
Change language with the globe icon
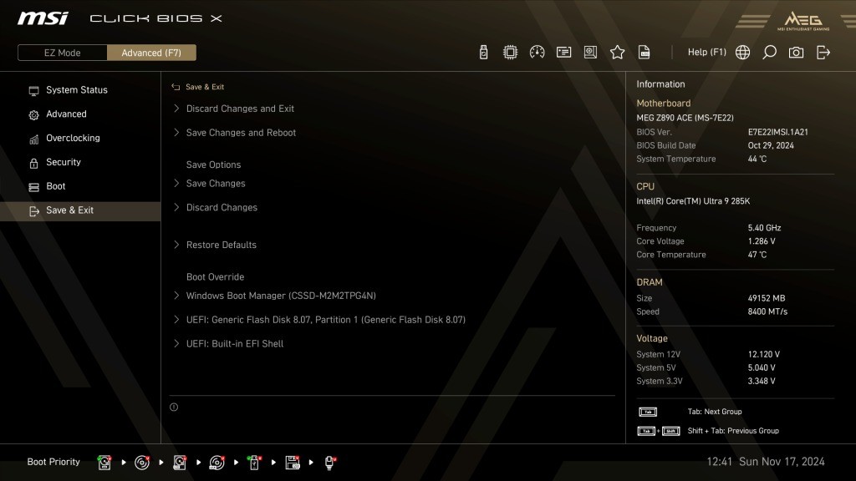742,53
